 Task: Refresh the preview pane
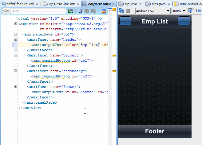[x=121, y=11]
